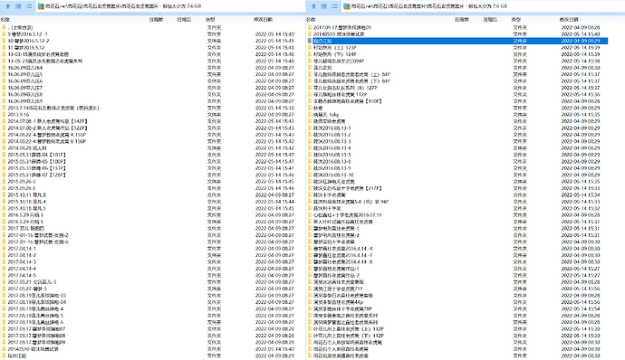Sort right window by 压缩后 column
Image resolution: width=625 pixels, height=360 pixels.
[490, 20]
